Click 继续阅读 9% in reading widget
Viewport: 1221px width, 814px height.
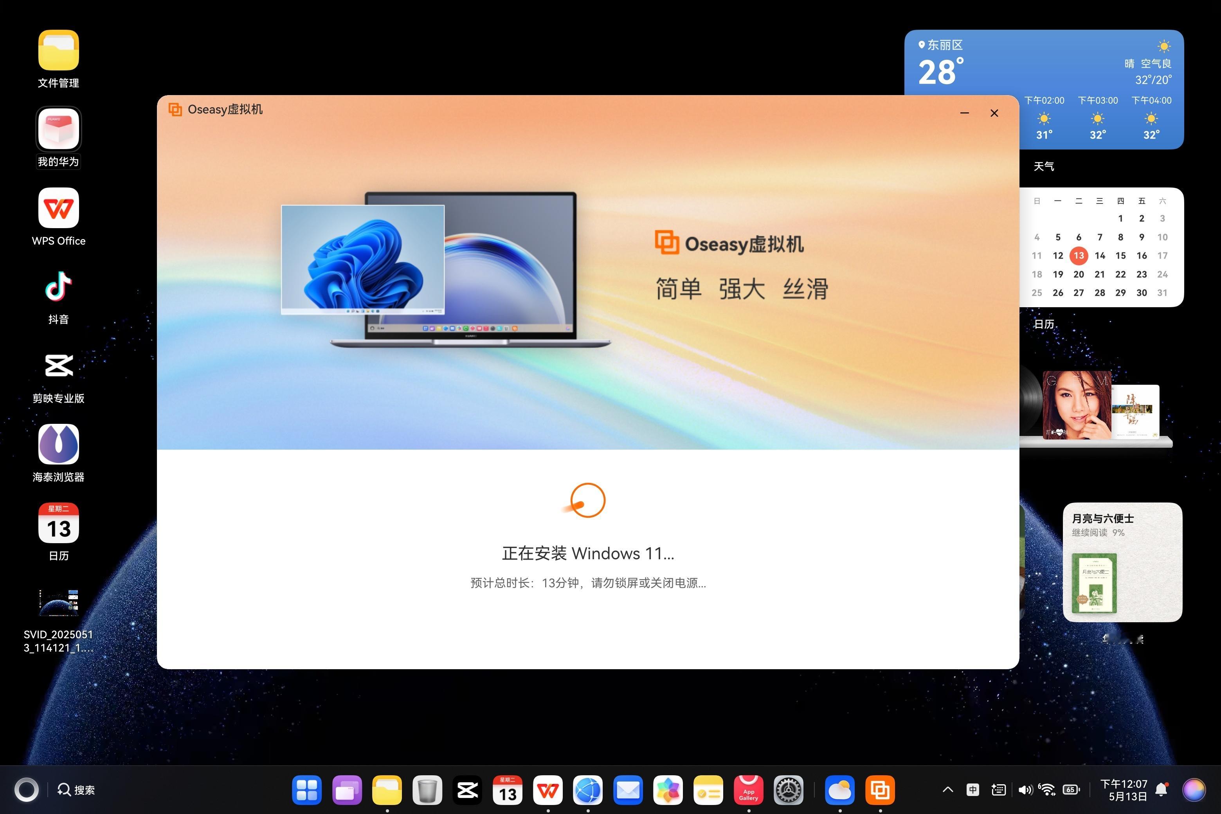click(1098, 533)
